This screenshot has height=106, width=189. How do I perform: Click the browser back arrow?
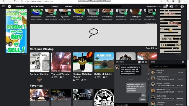point(4,1)
